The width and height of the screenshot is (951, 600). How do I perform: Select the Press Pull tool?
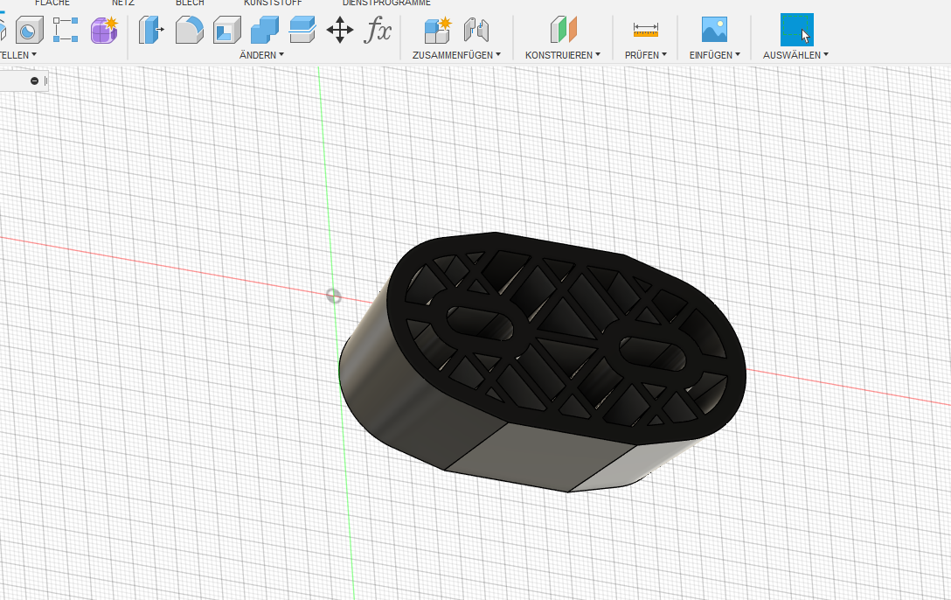[151, 31]
